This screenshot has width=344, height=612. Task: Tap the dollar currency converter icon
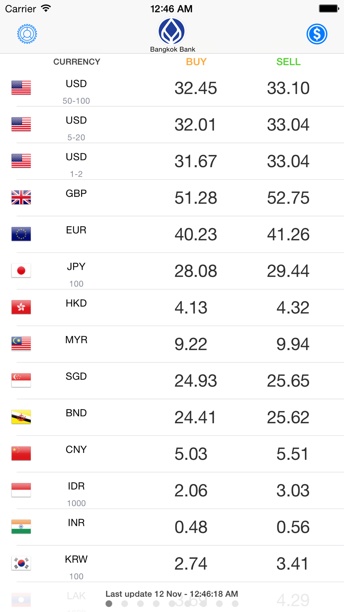pyautogui.click(x=316, y=34)
